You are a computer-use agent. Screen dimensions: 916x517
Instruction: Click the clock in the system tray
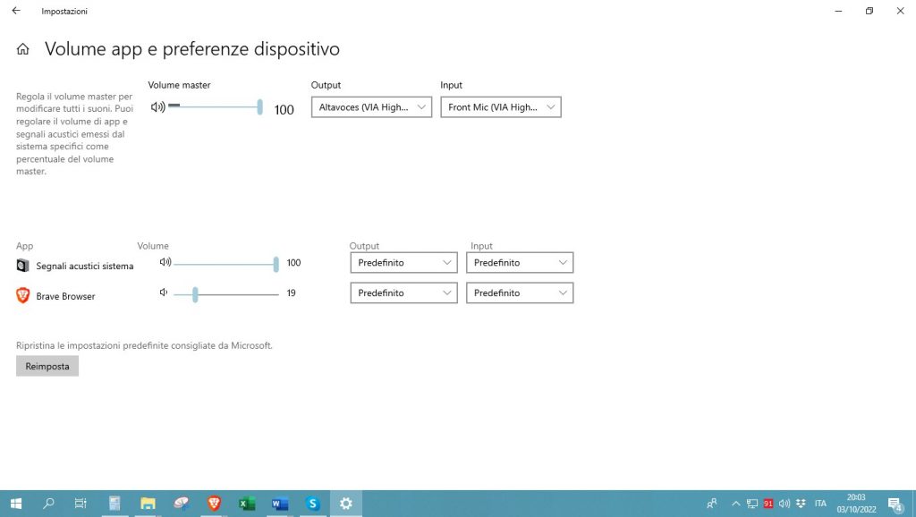[856, 504]
